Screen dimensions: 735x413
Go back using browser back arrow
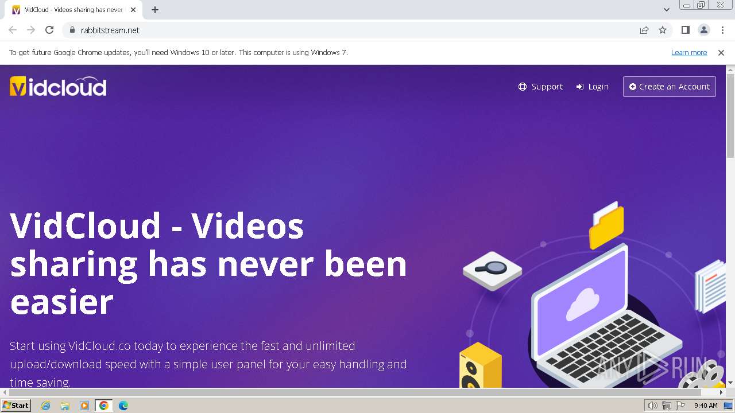[13, 30]
